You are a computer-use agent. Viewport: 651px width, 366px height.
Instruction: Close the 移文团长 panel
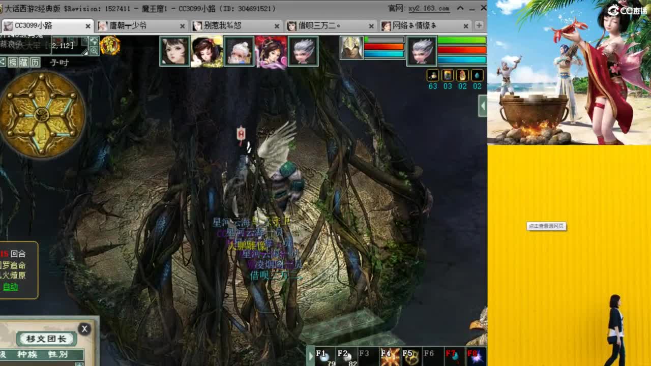coord(84,329)
